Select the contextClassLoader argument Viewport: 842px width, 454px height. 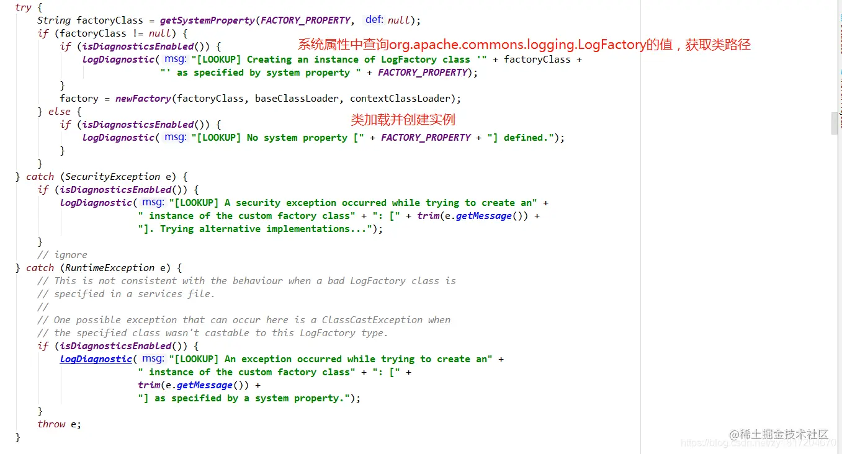click(400, 99)
